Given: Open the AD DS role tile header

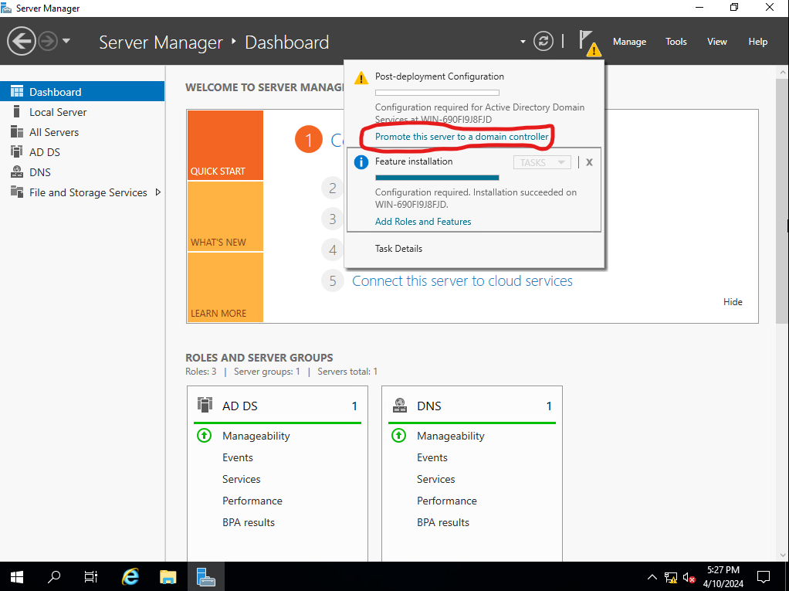Looking at the screenshot, I should 277,406.
